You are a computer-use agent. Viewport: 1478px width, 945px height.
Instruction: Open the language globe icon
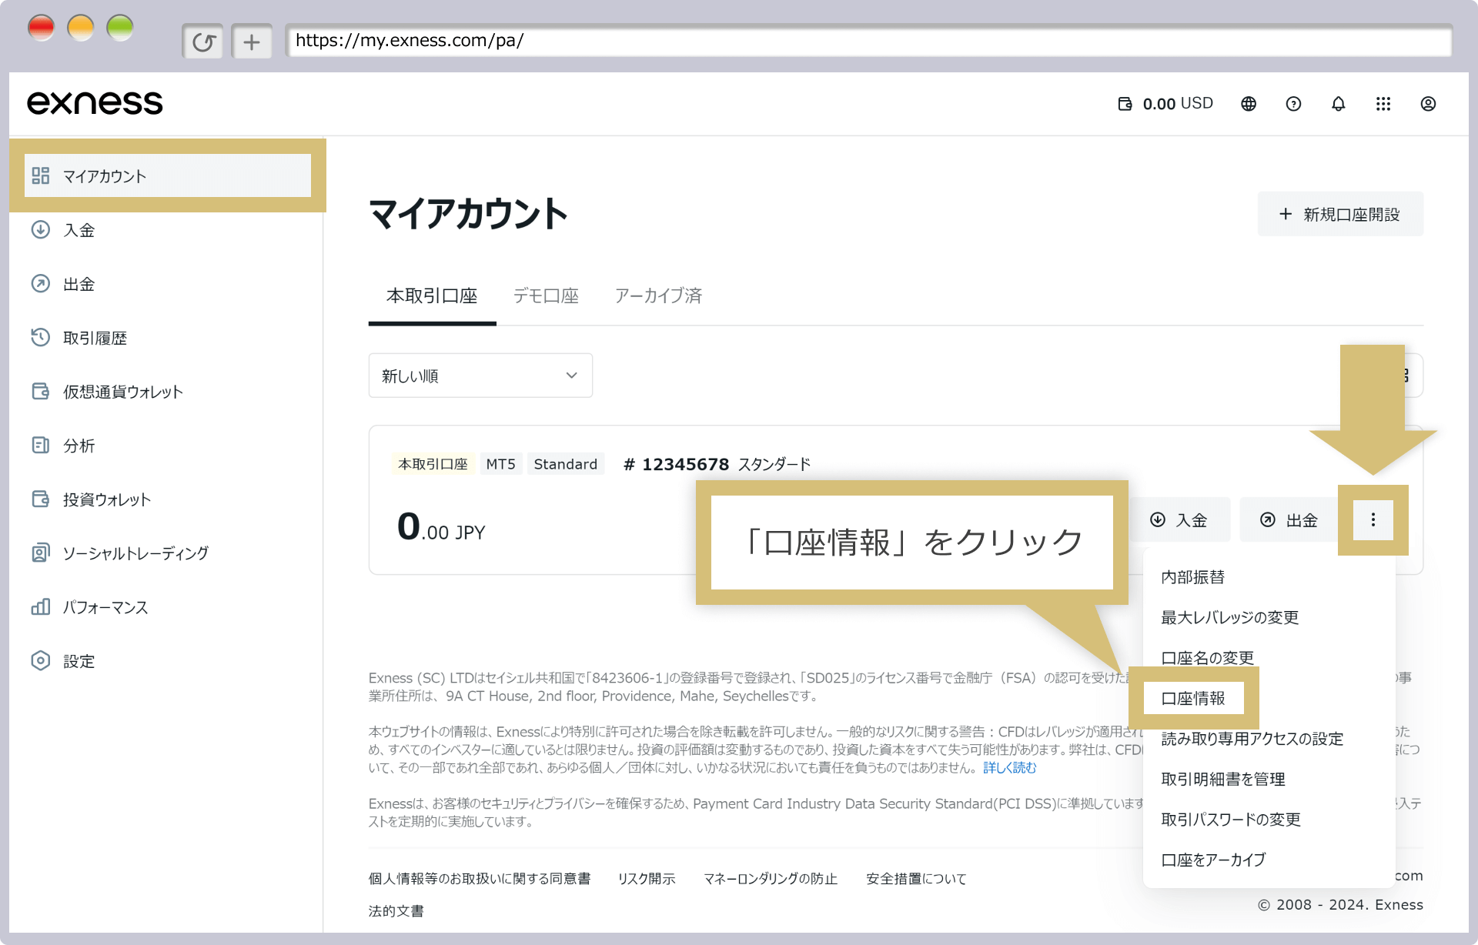click(1249, 104)
